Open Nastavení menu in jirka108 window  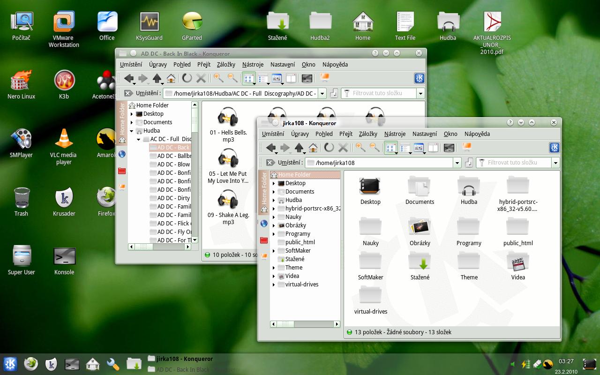tap(425, 134)
